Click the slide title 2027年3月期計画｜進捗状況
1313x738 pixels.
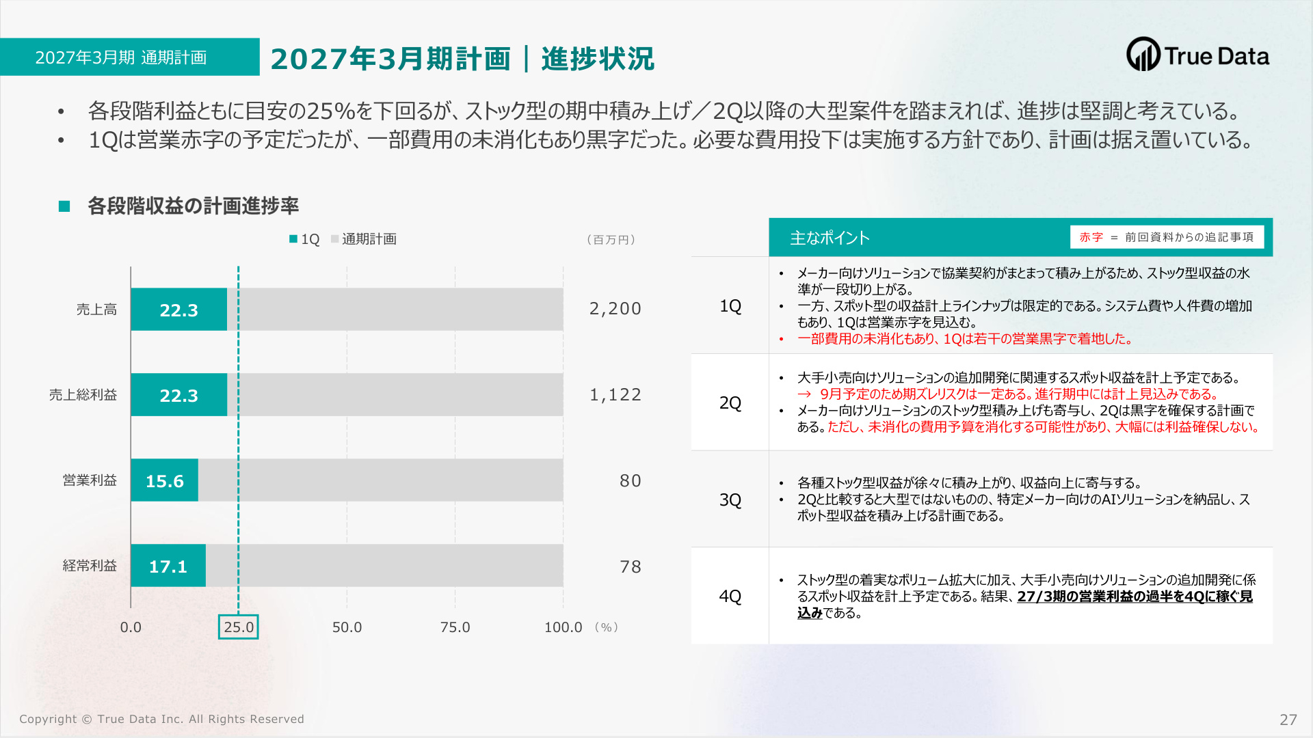(462, 59)
